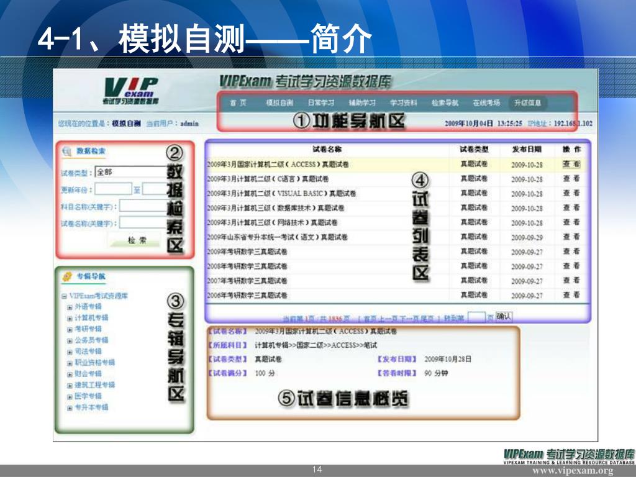Click 查看 for 2008年考研数学三真题试卷

(x=571, y=266)
